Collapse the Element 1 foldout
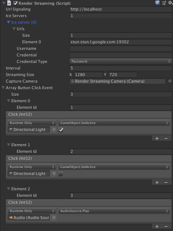This screenshot has height=231, width=173. (x=8, y=145)
